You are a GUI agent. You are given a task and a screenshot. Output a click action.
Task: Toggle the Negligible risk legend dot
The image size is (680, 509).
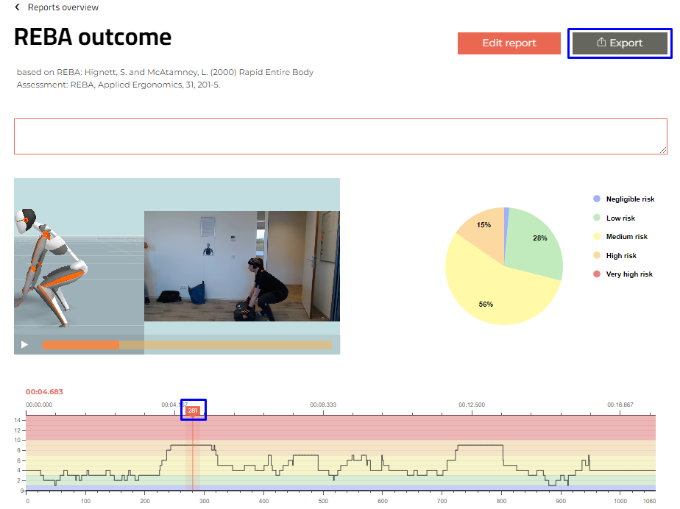point(596,199)
